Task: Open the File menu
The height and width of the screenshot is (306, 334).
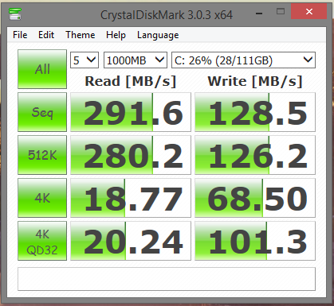Action: coord(20,35)
